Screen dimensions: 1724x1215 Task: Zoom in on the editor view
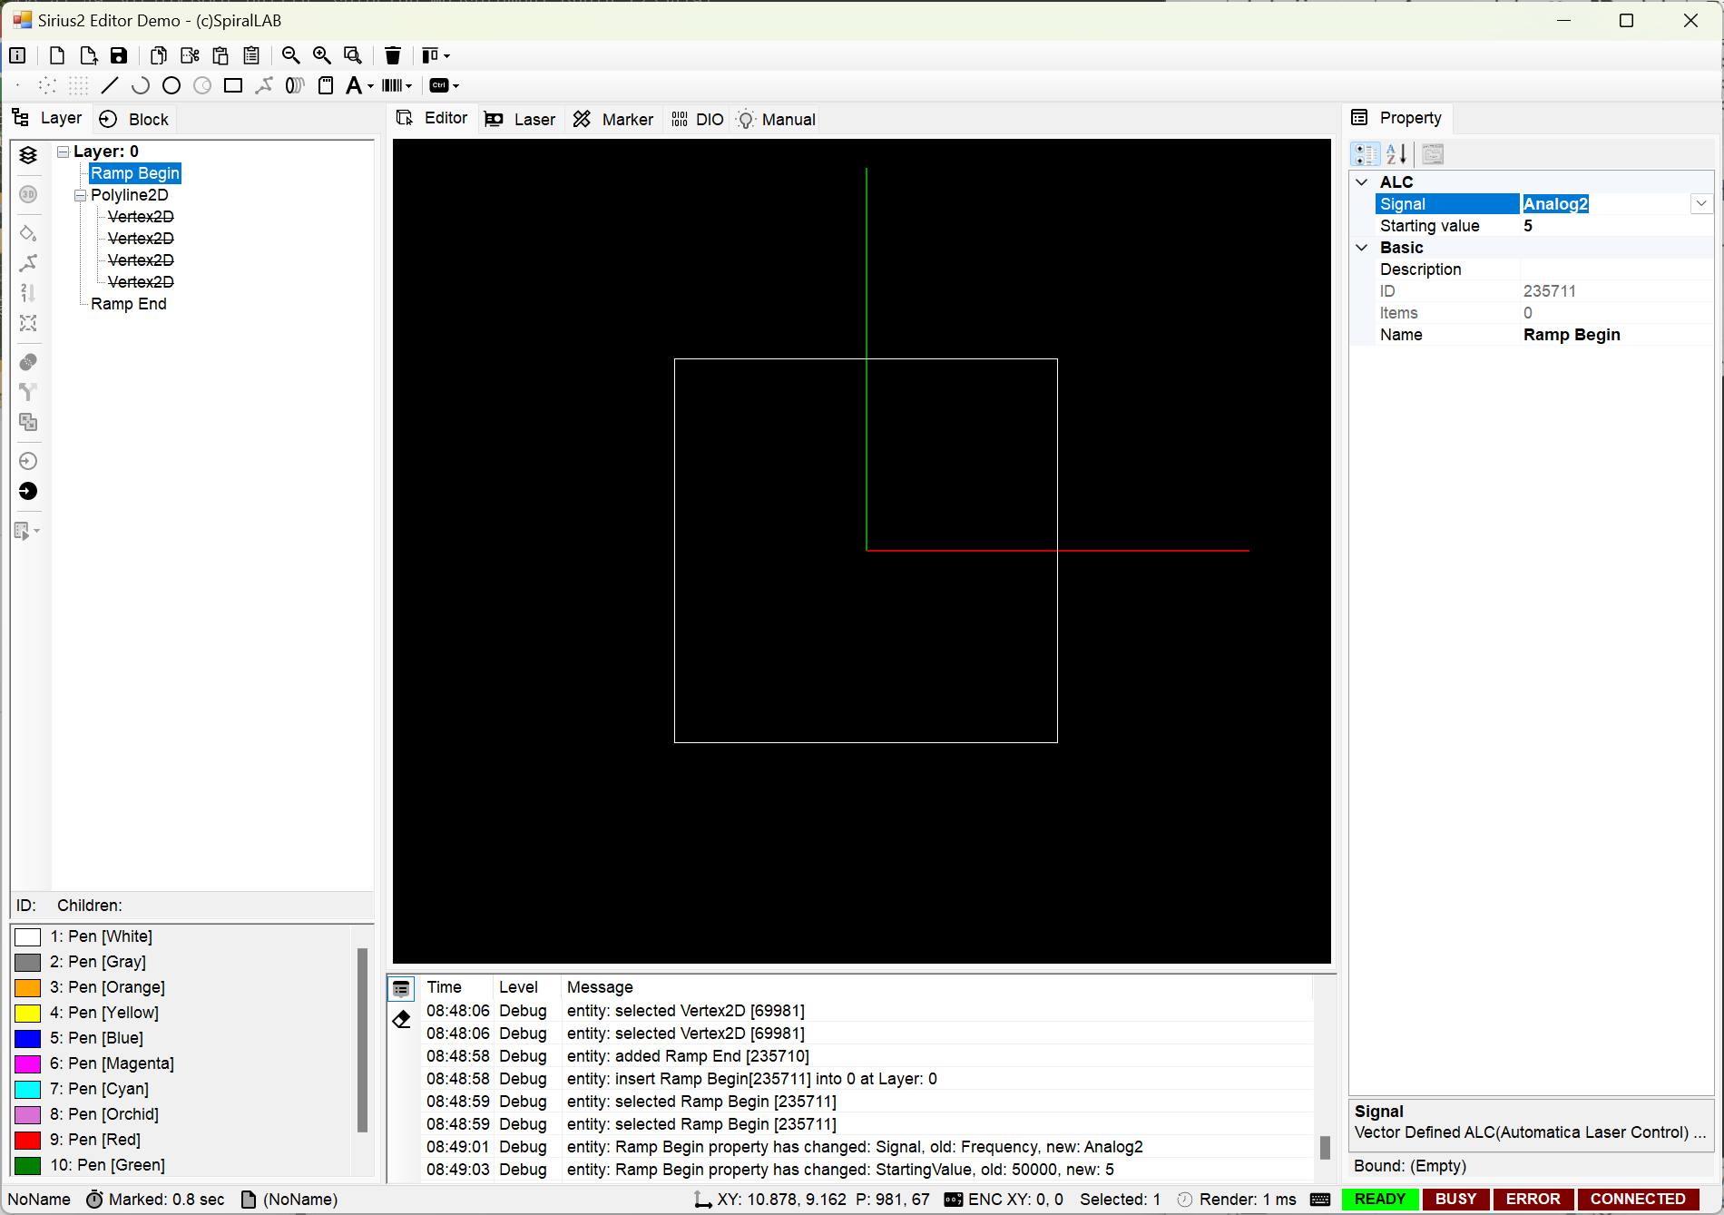click(x=322, y=55)
